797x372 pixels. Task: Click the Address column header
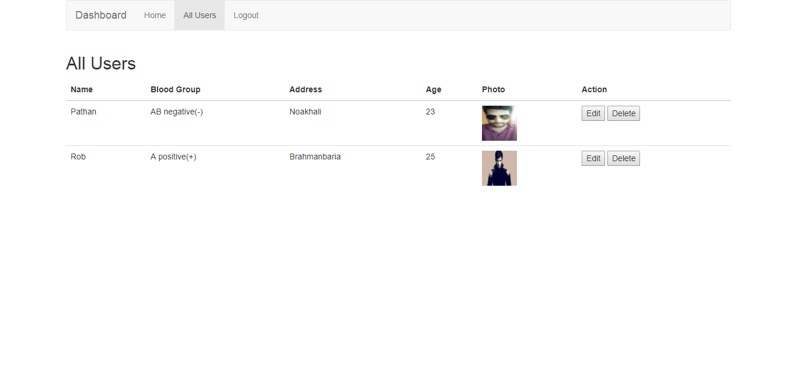pos(305,89)
